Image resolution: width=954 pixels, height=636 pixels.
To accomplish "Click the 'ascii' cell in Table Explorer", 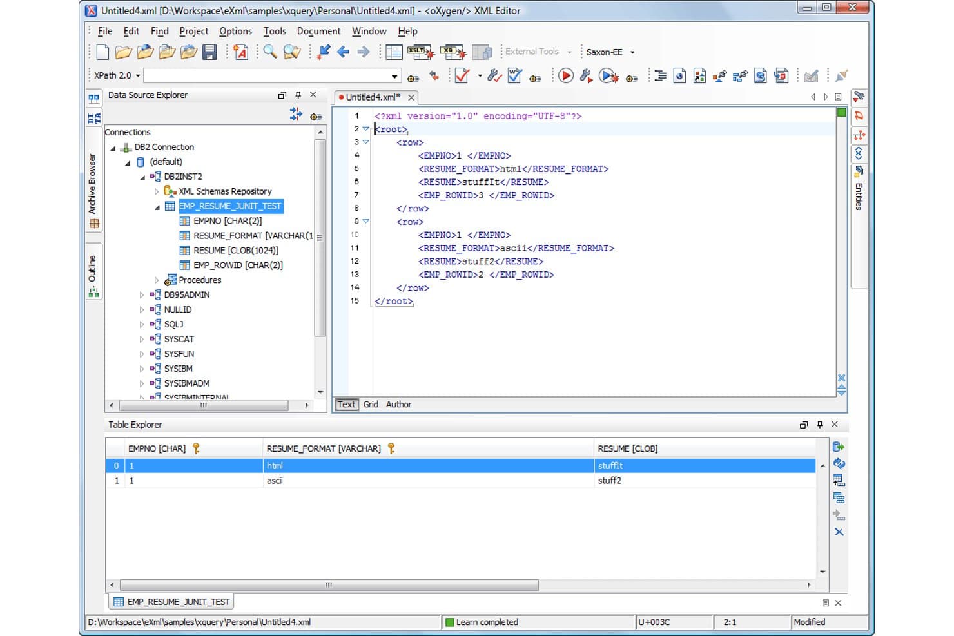I will [428, 481].
